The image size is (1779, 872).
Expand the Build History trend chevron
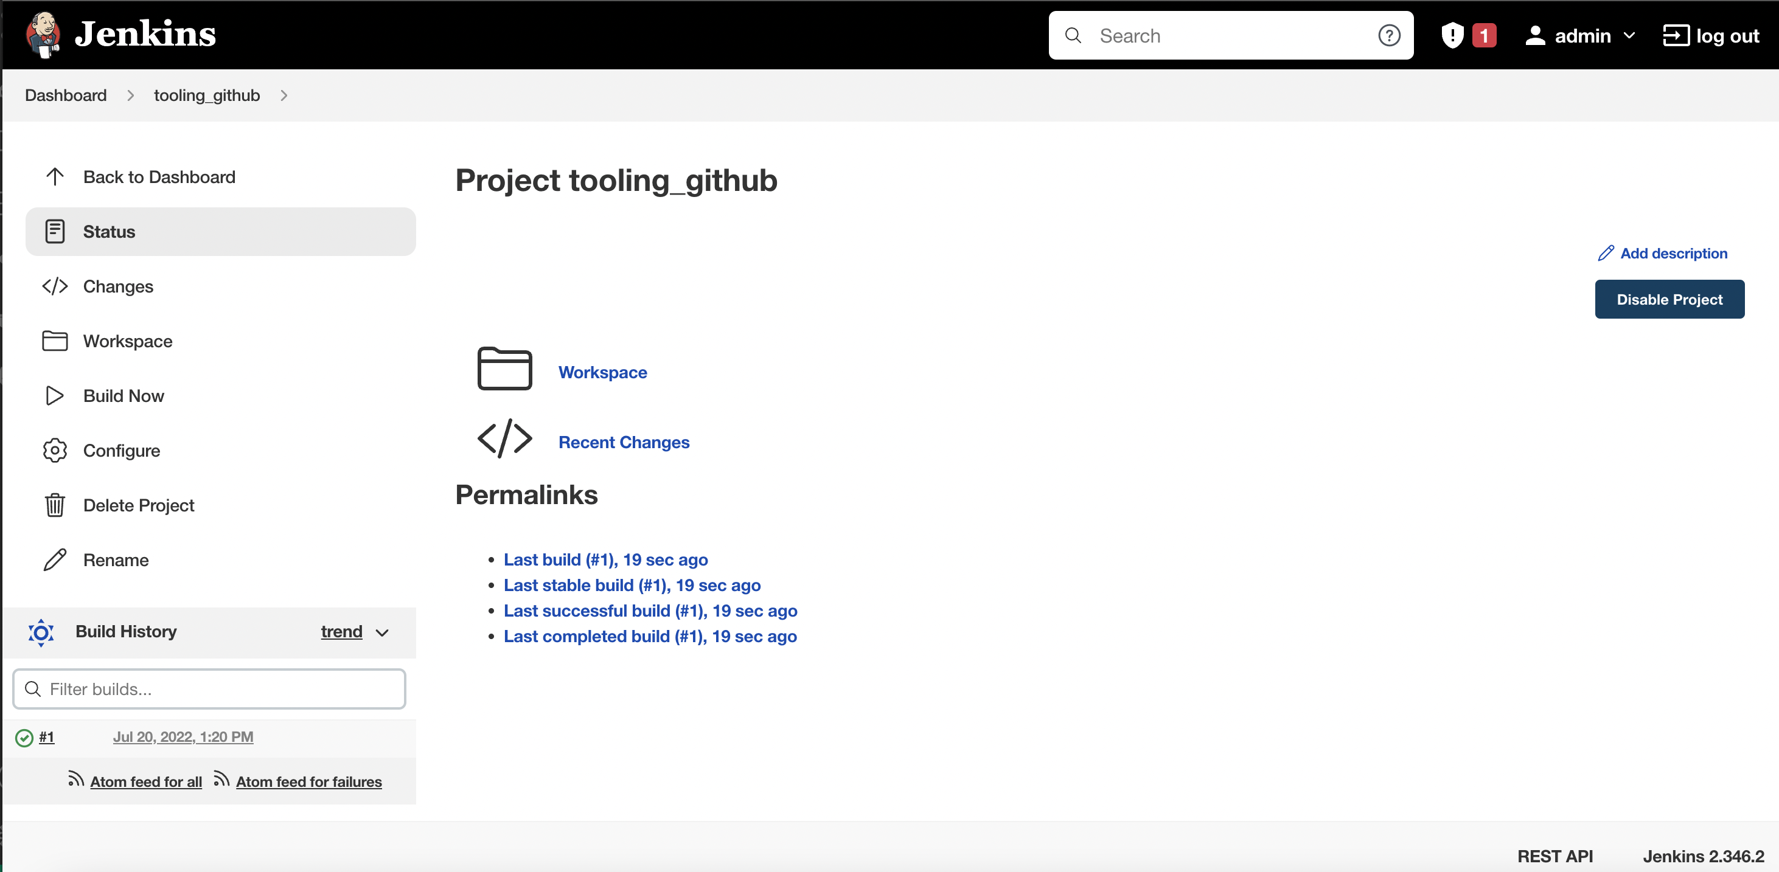point(382,632)
